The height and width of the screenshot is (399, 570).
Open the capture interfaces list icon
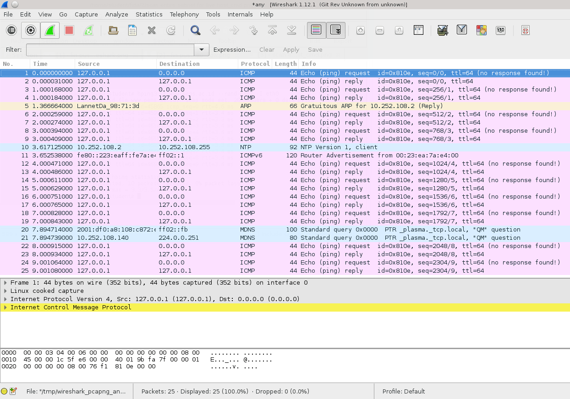(x=12, y=31)
